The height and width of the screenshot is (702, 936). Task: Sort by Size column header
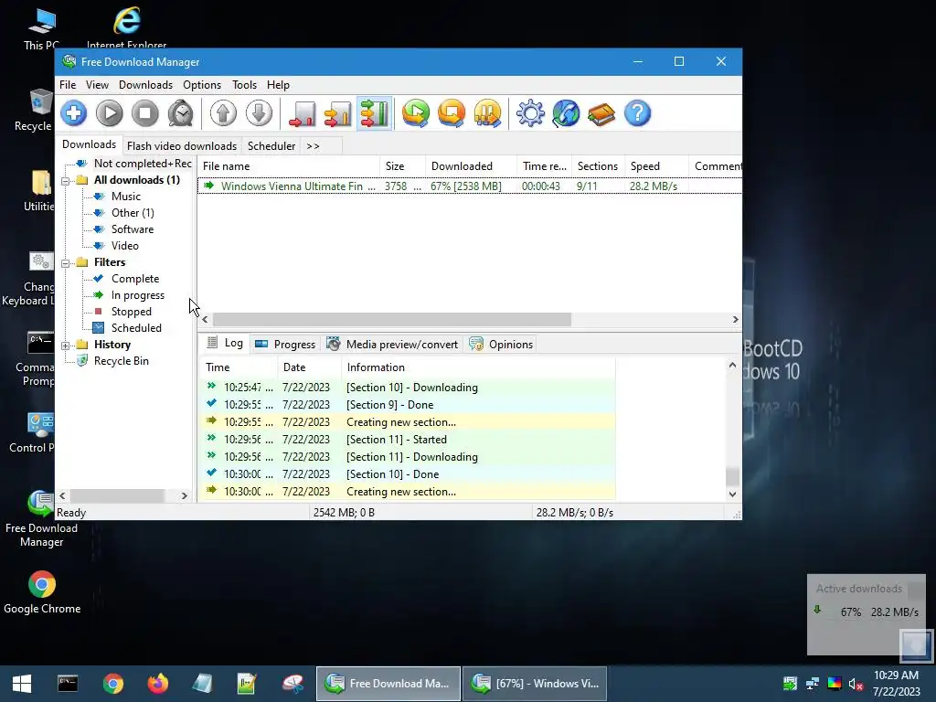402,166
